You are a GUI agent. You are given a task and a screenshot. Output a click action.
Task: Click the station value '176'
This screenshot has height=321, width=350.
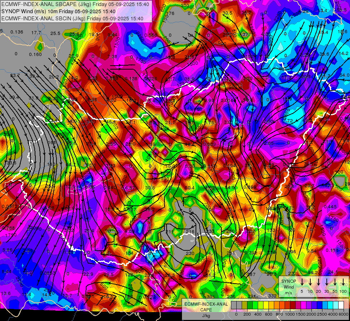tap(171, 14)
